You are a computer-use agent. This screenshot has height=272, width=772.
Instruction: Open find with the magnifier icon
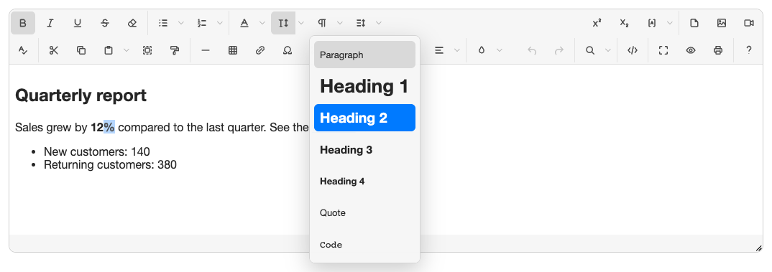(590, 50)
